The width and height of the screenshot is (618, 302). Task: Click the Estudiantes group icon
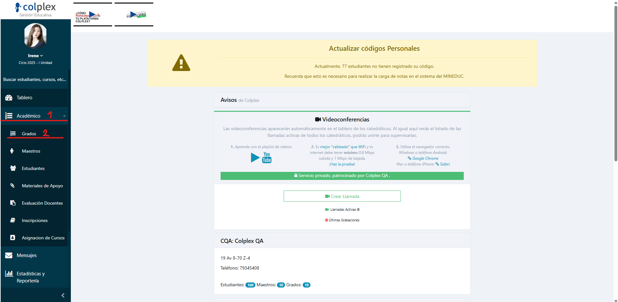tap(13, 168)
